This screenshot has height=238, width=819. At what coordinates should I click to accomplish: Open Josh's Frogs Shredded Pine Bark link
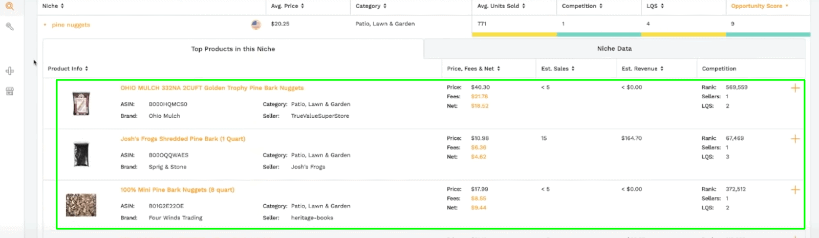tap(183, 139)
